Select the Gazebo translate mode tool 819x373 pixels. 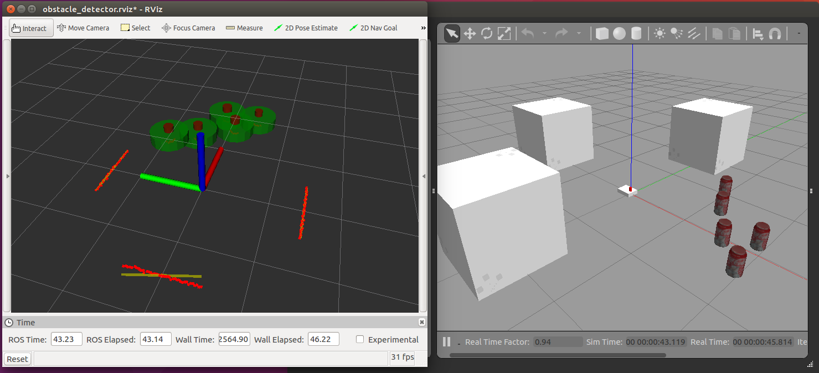tap(470, 34)
